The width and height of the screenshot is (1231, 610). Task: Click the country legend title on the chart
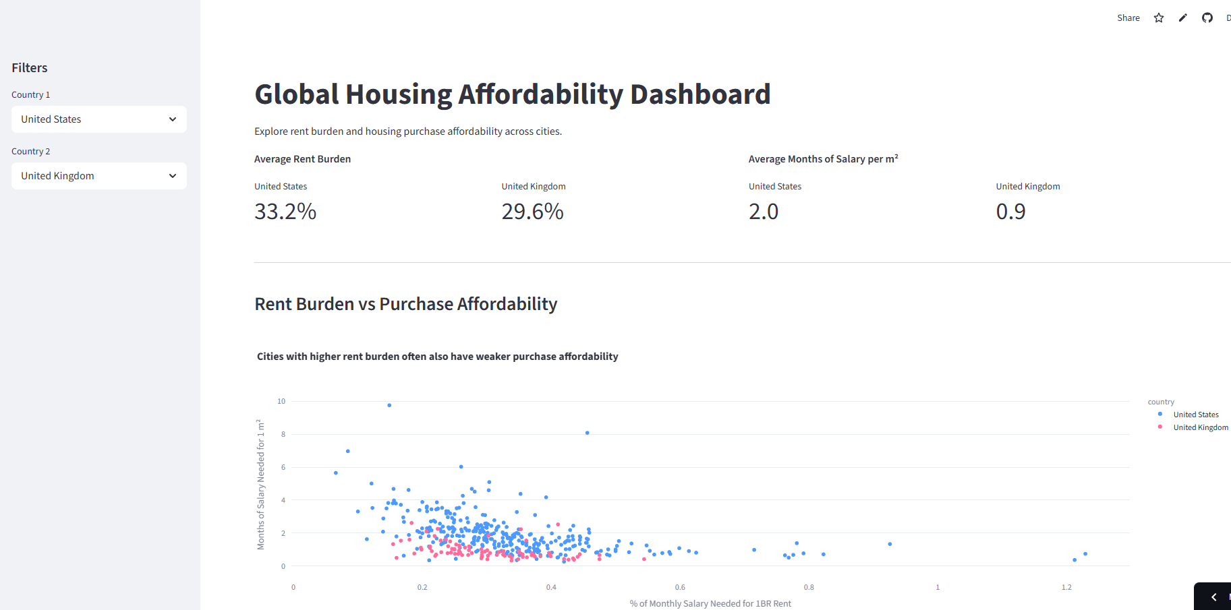click(1161, 401)
